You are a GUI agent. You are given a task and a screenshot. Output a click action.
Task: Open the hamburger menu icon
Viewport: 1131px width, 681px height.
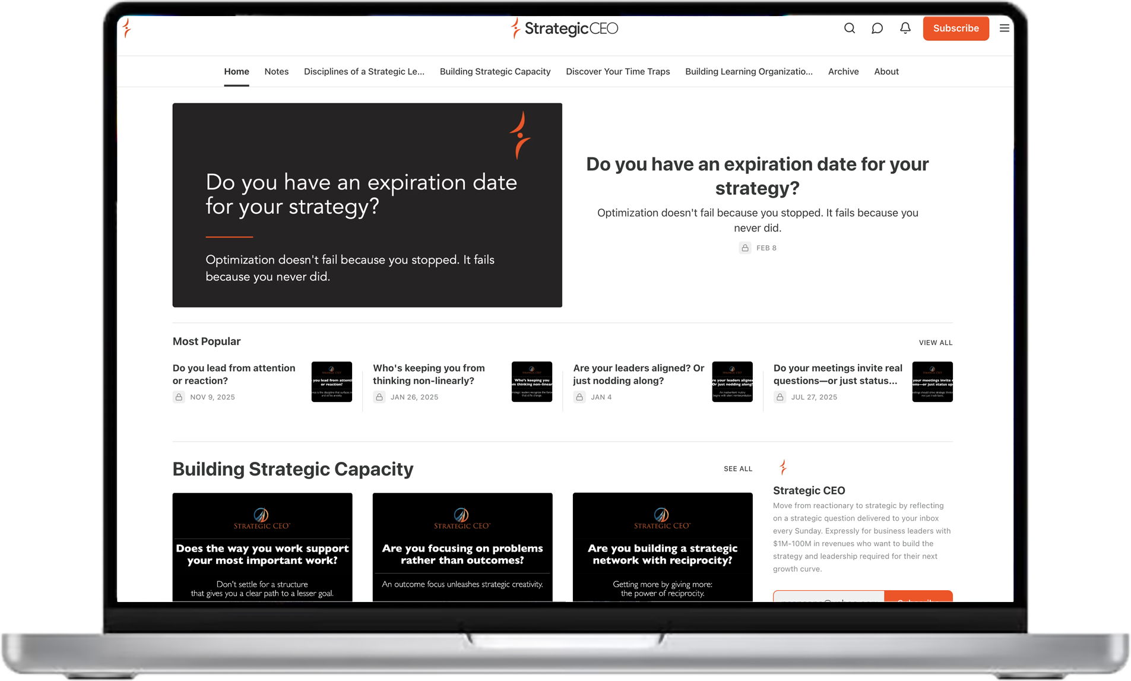pos(1004,28)
